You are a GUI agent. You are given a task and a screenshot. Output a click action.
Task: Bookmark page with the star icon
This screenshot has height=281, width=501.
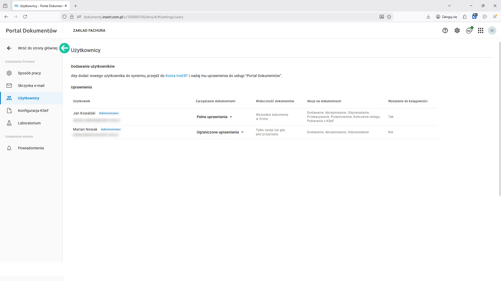(389, 17)
